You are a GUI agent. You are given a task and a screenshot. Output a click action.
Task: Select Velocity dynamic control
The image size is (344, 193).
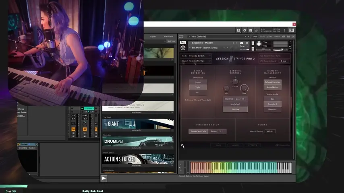tap(235, 109)
